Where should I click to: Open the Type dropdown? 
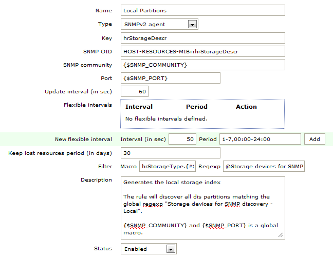[159, 24]
